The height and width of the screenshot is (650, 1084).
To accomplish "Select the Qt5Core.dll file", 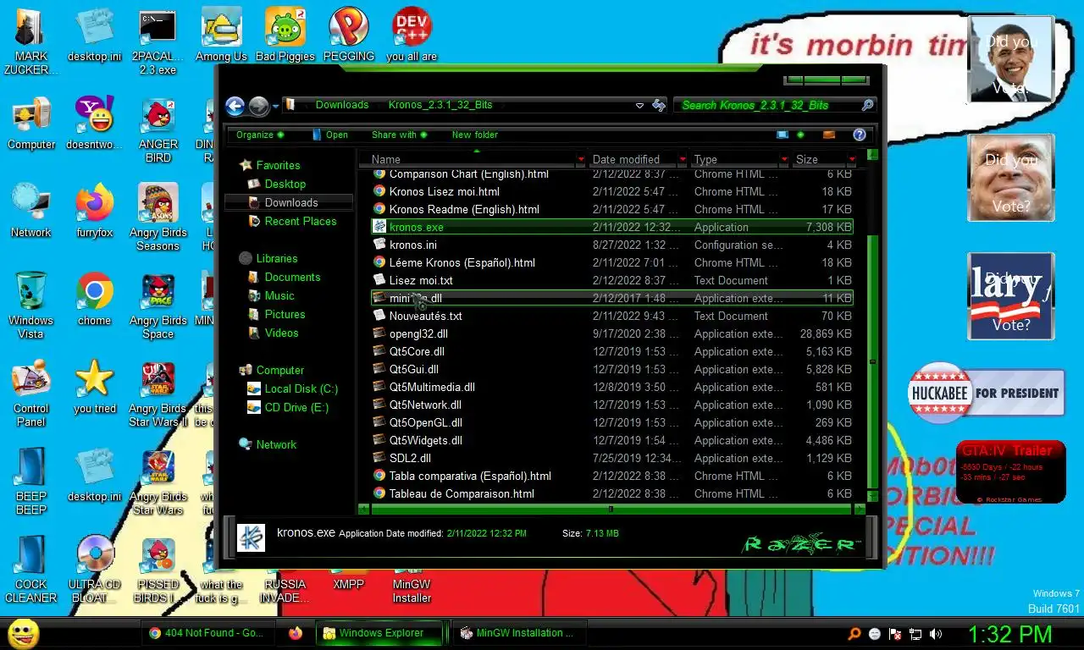I will (611, 351).
